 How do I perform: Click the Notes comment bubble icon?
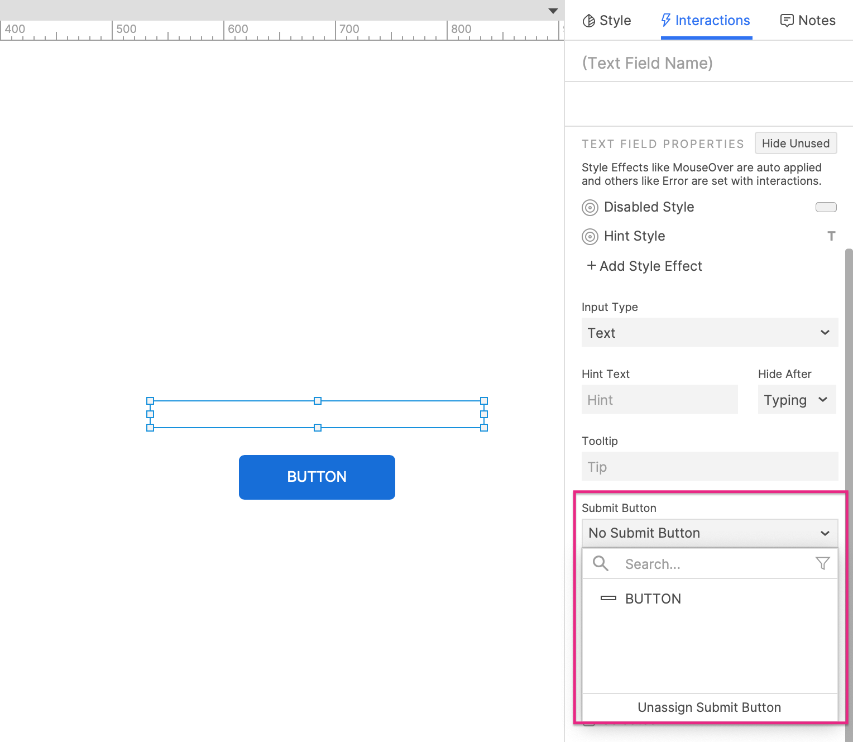click(787, 20)
